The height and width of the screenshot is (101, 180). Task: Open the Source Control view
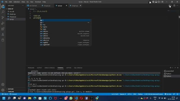3,17
